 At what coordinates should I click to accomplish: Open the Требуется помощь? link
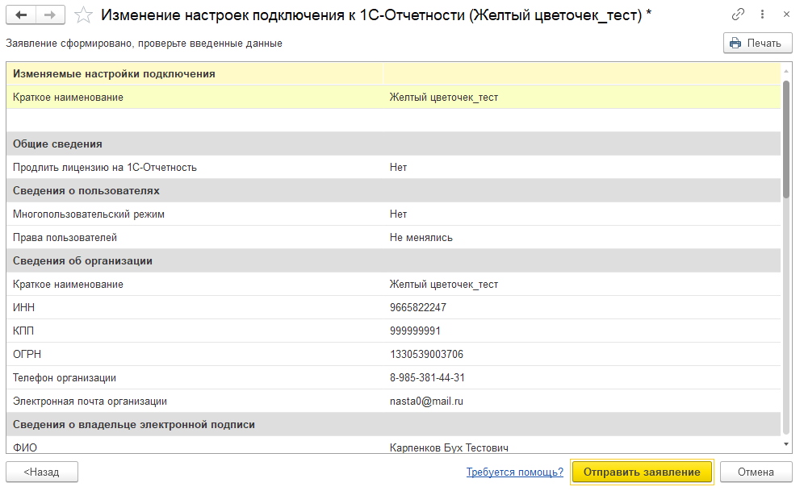(514, 472)
